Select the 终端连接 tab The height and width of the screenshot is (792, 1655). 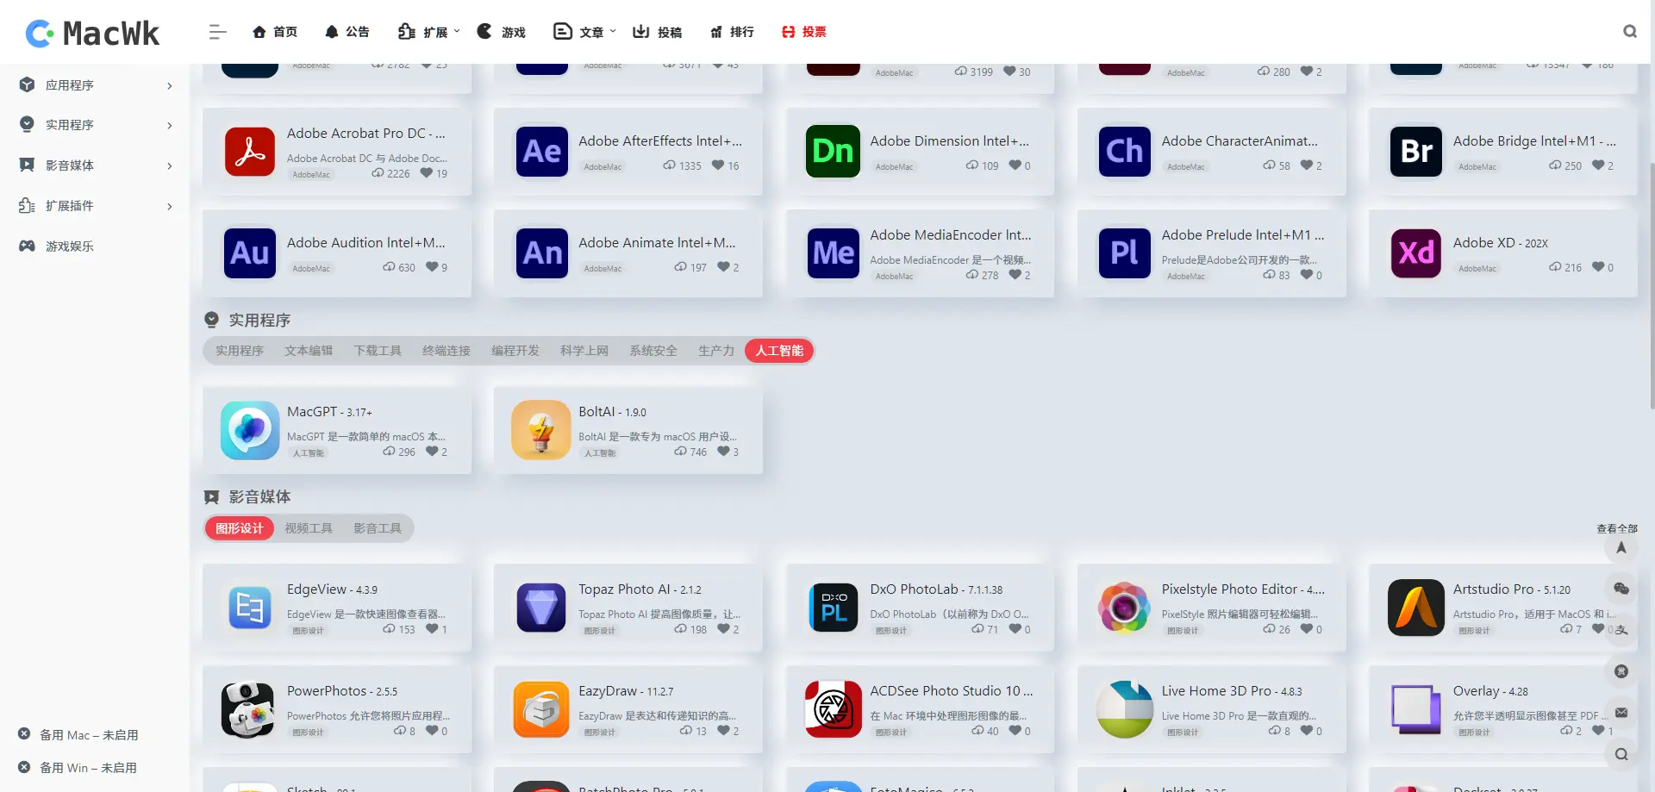pos(447,351)
